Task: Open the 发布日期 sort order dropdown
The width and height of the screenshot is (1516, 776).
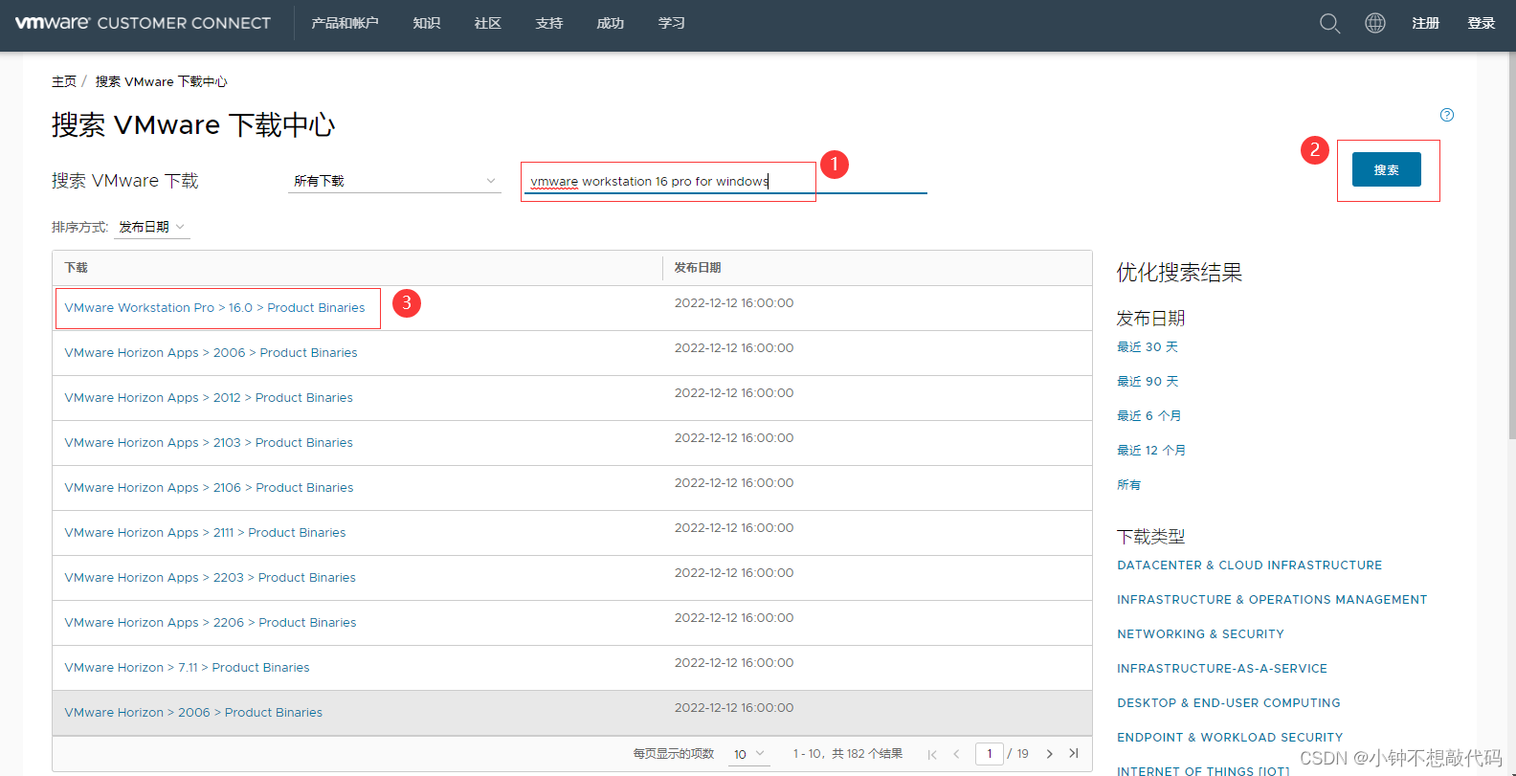Action: click(x=152, y=227)
